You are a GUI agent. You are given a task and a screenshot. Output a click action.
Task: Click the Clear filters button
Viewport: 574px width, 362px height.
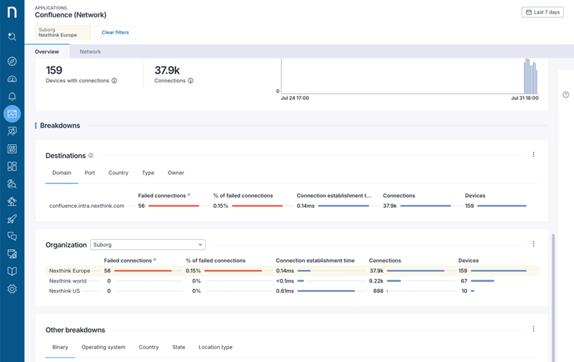click(115, 32)
